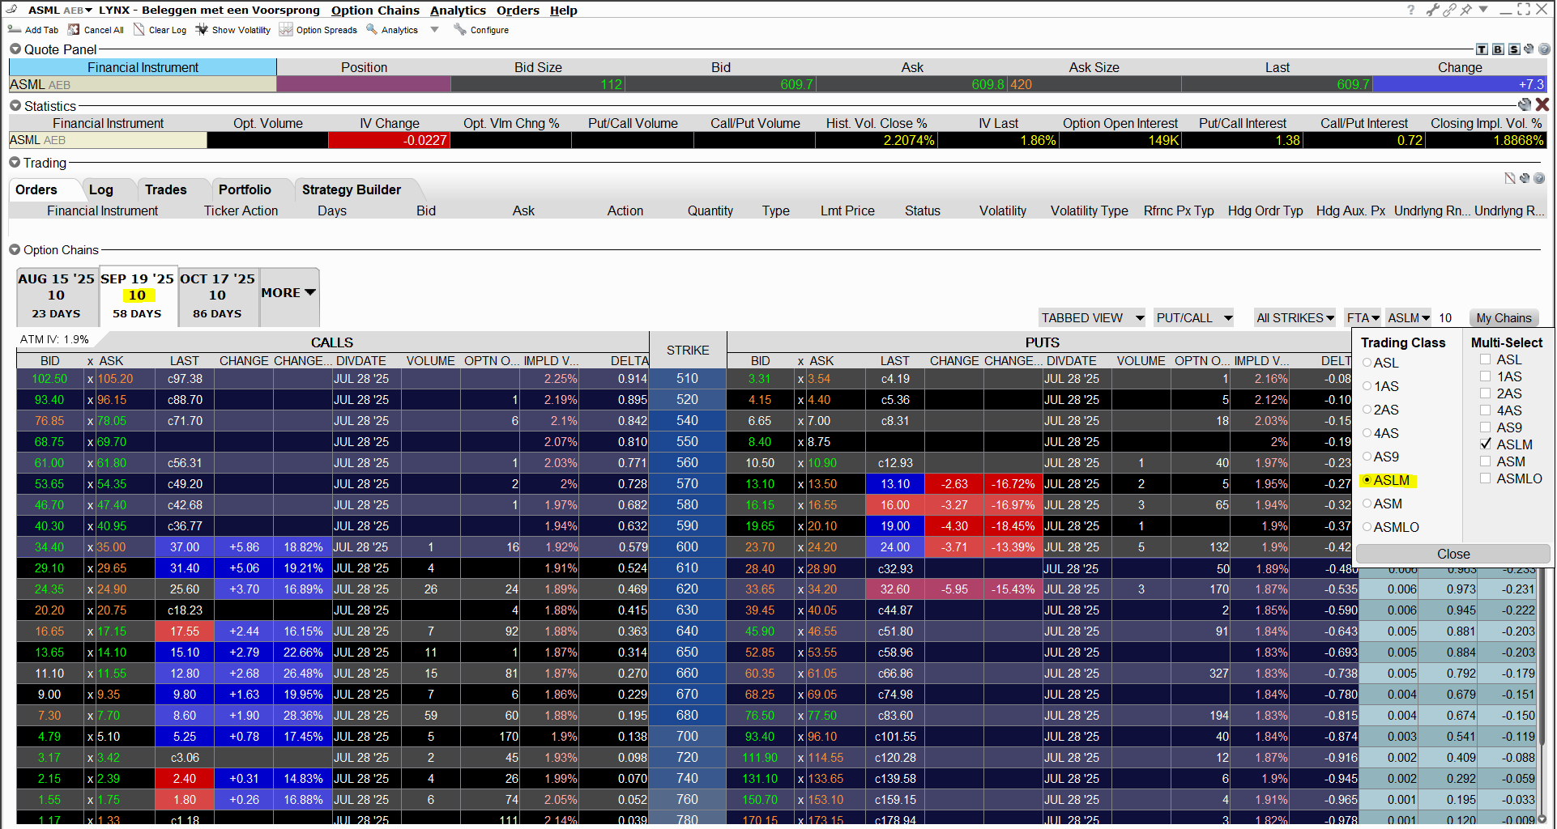Click the question mark icon in the title bar
The image size is (1557, 829).
(1410, 10)
